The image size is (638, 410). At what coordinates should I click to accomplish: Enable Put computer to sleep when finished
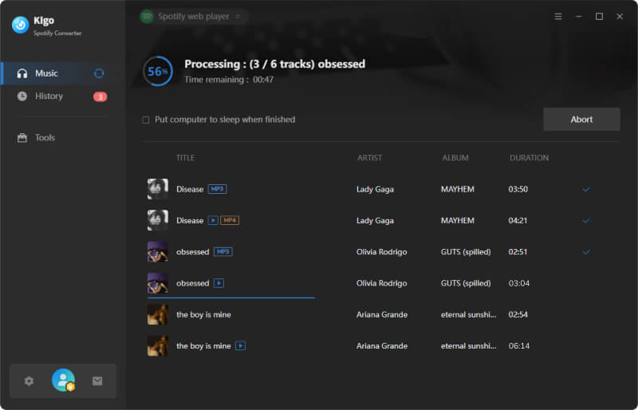pyautogui.click(x=145, y=120)
